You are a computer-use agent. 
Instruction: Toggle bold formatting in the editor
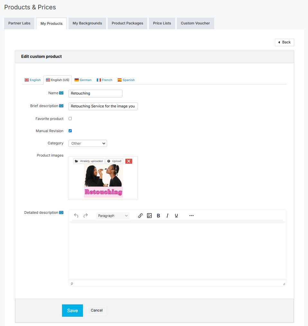tap(158, 216)
